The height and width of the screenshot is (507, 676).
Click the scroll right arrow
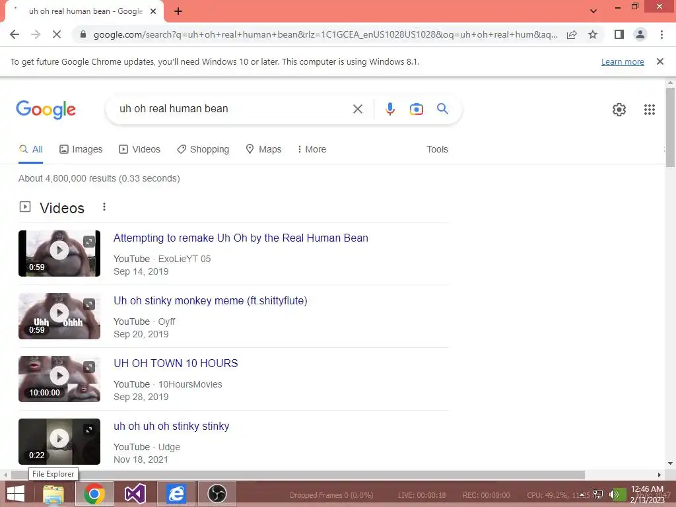659,475
